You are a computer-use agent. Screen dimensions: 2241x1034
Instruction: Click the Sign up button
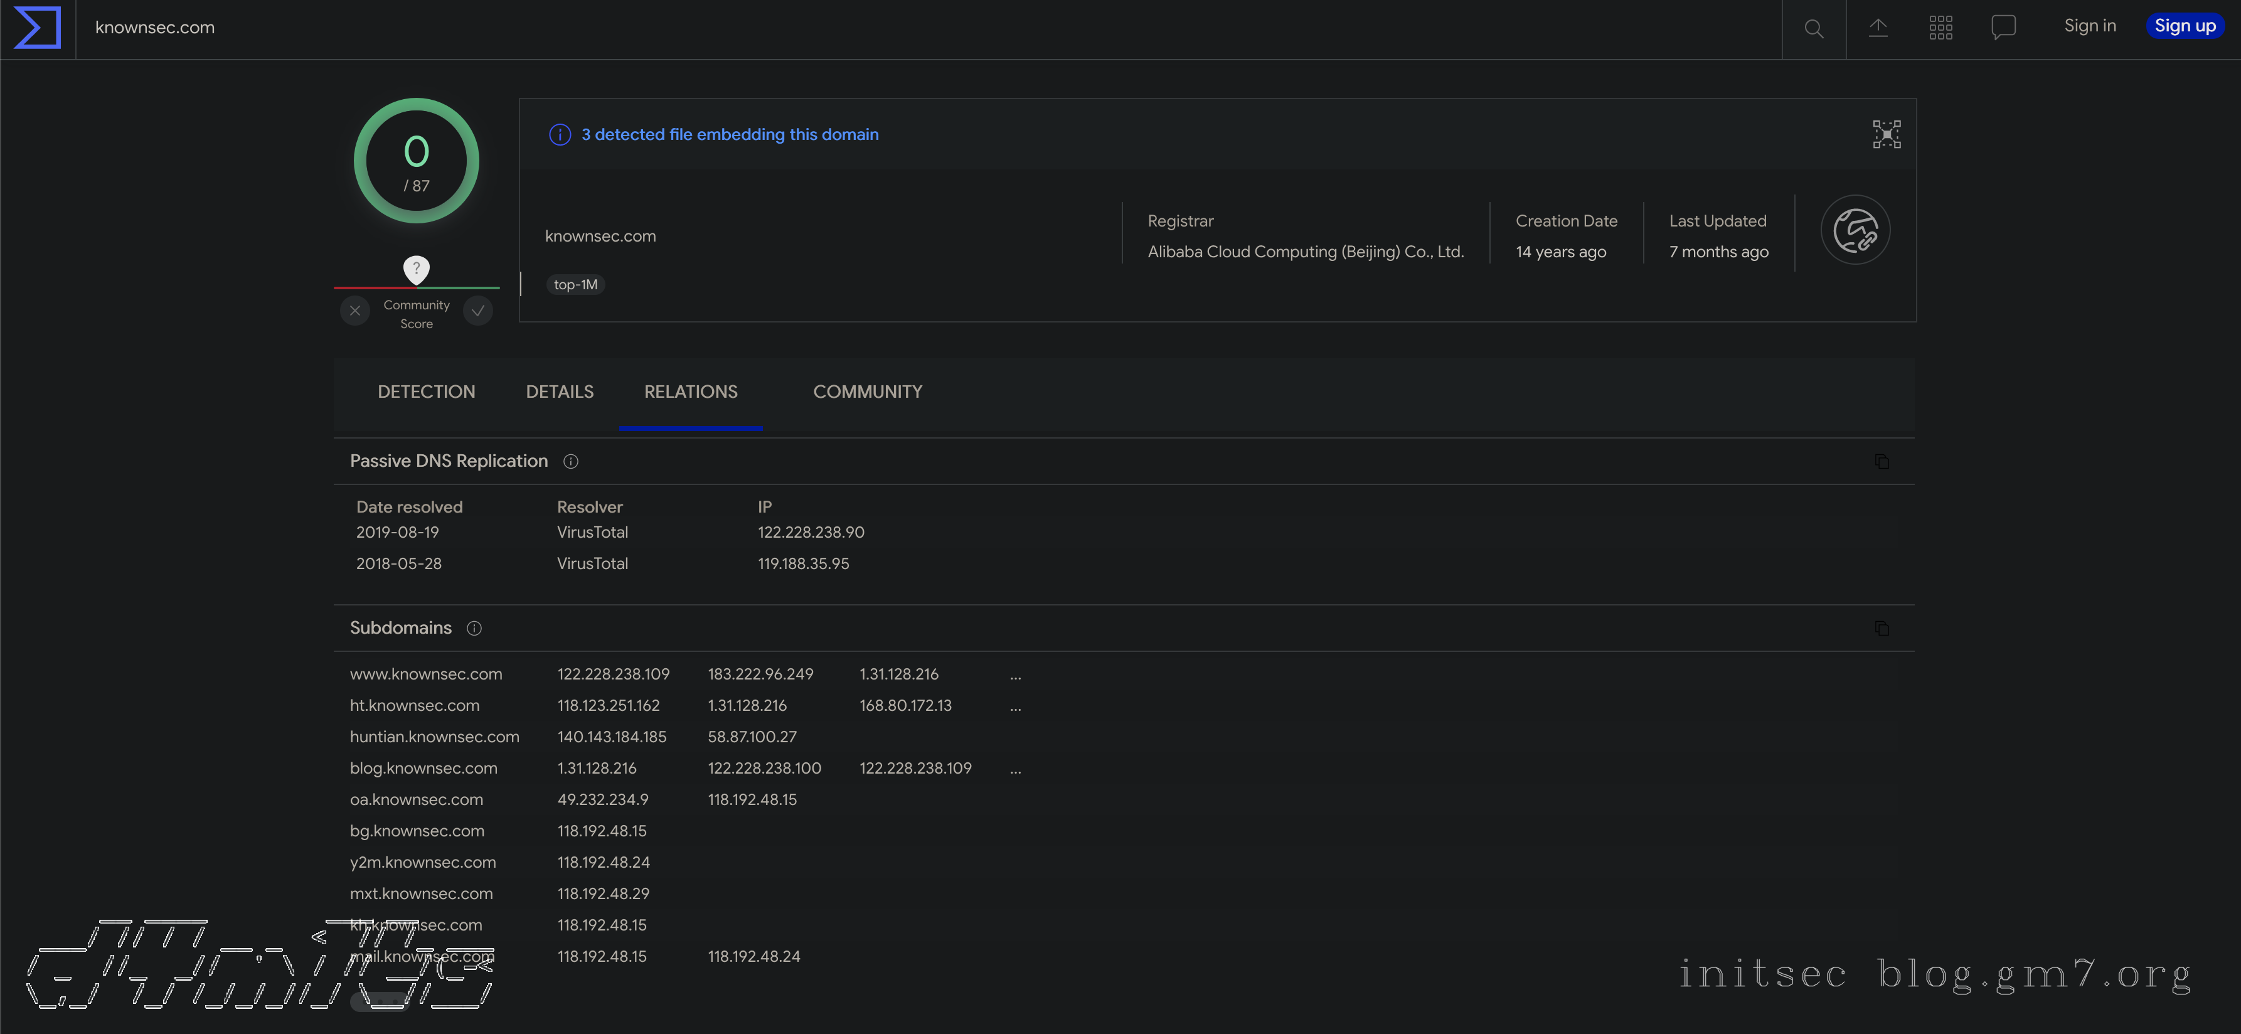click(2185, 26)
